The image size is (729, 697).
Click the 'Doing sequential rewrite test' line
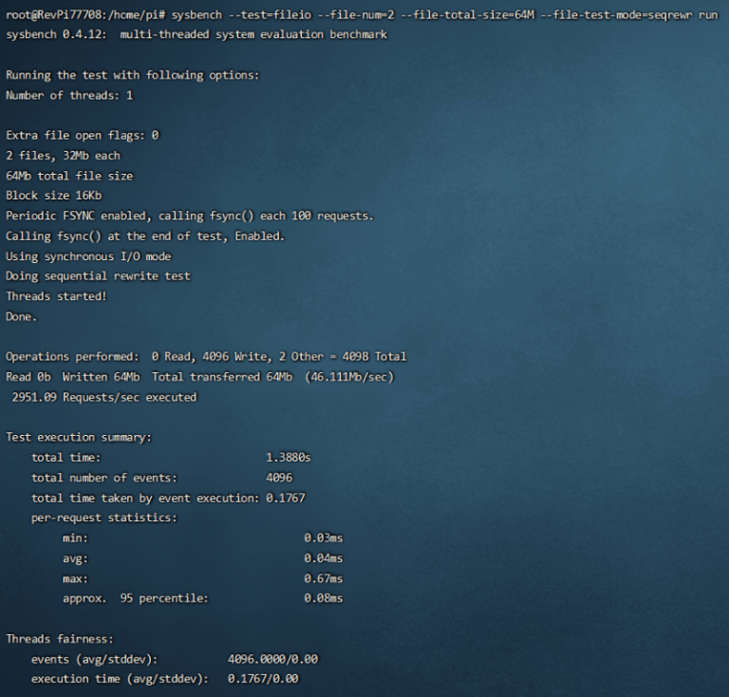[x=98, y=276]
